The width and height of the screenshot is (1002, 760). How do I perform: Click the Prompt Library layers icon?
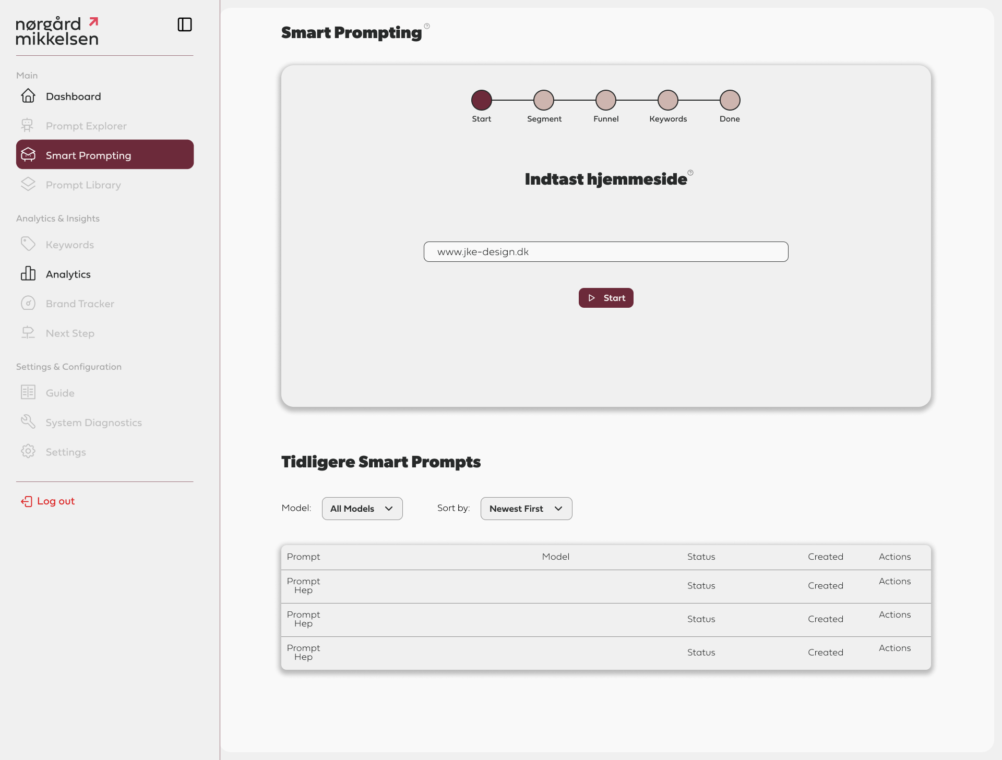[28, 185]
